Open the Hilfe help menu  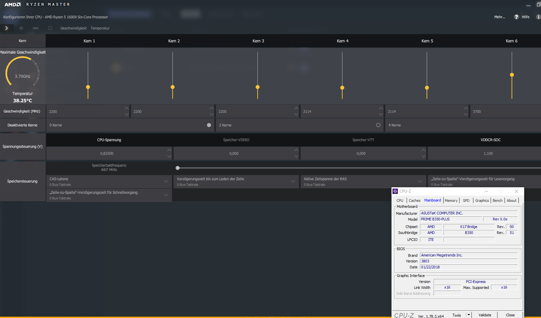[x=522, y=17]
